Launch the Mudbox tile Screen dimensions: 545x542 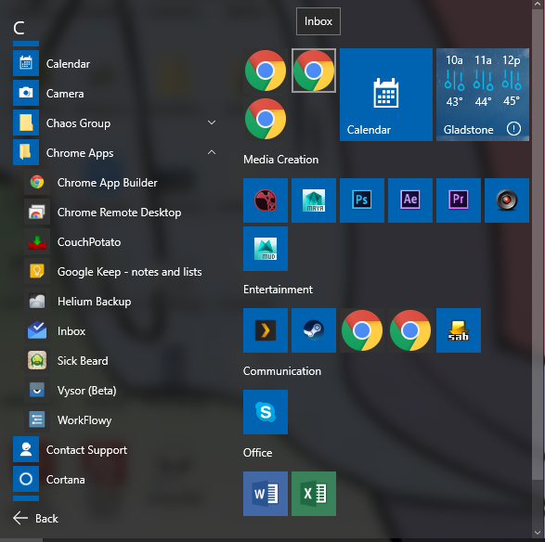266,249
